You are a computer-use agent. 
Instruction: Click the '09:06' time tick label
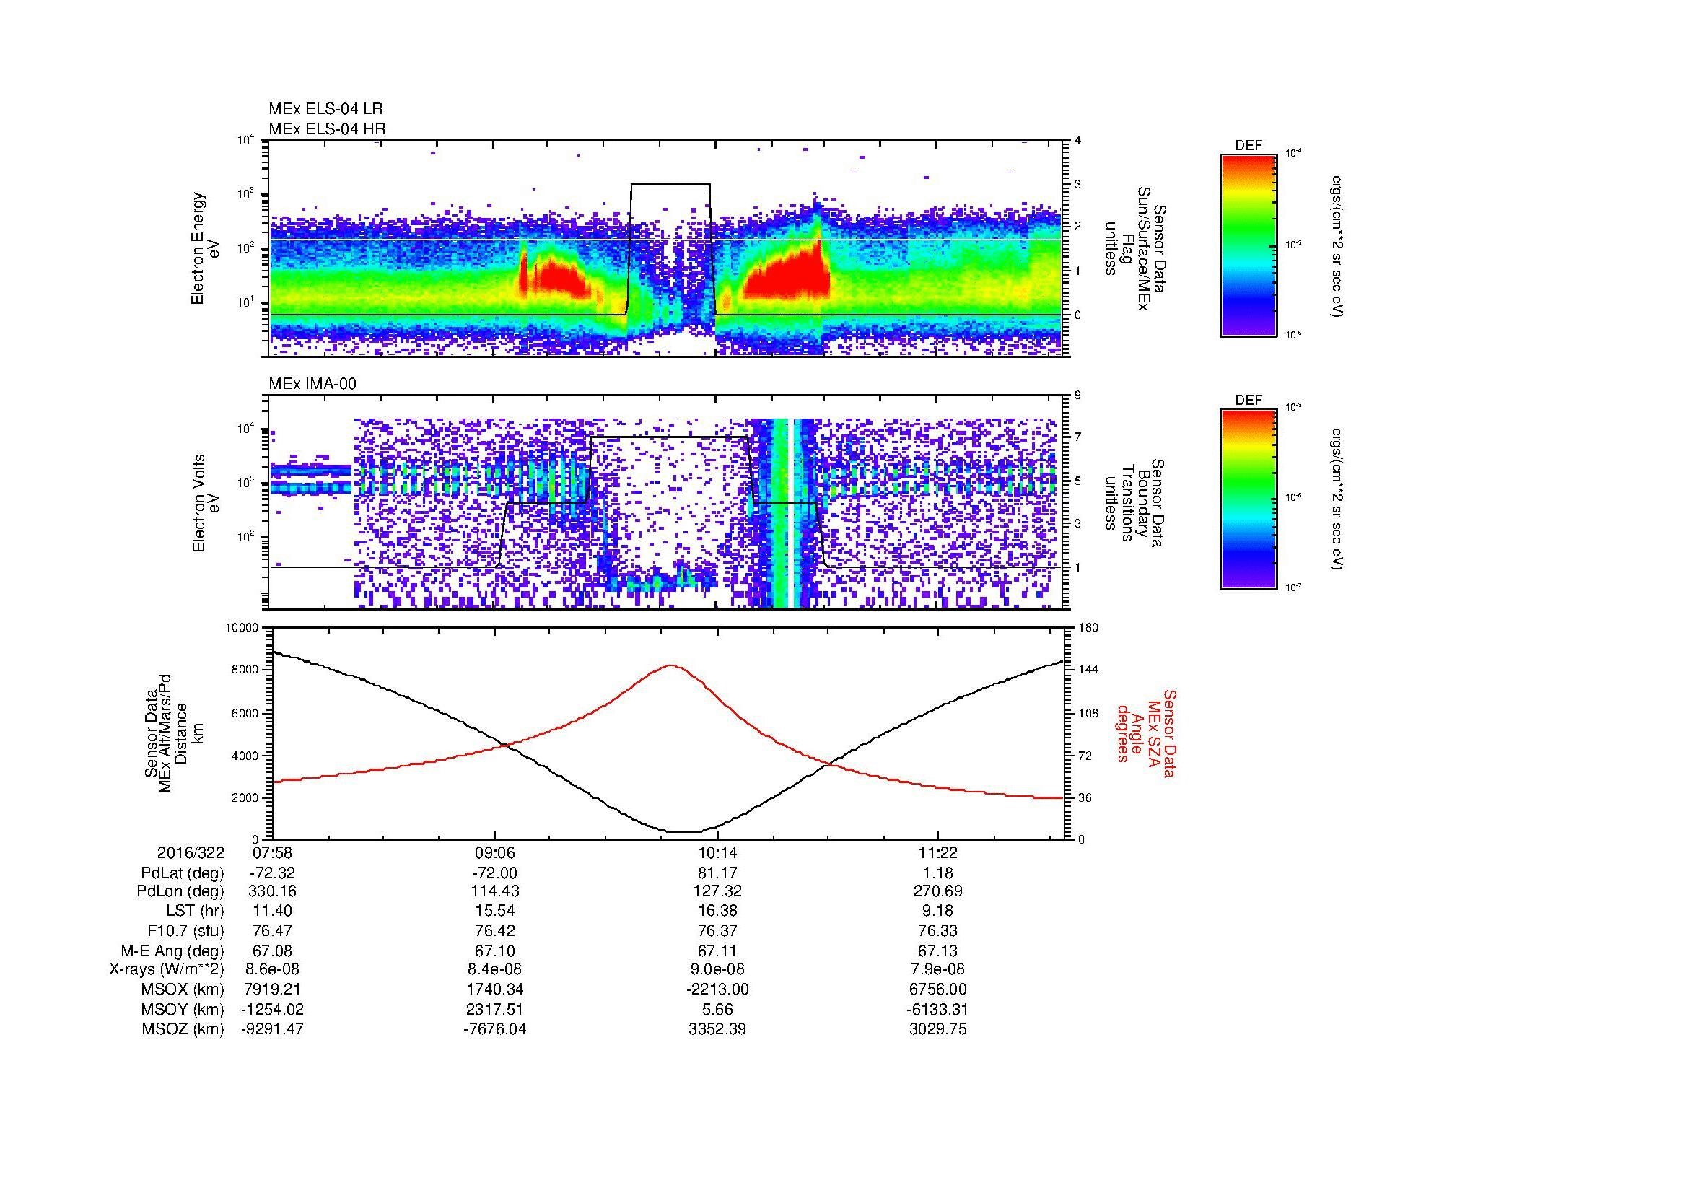coord(495,853)
